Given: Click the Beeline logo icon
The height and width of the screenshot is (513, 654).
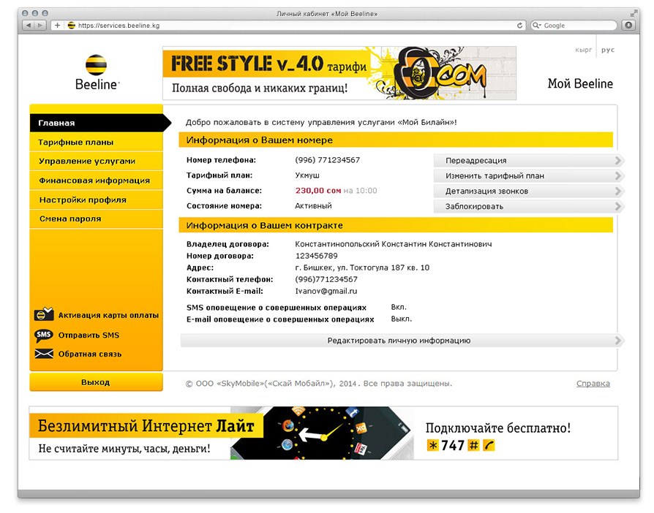Looking at the screenshot, I should coord(97,65).
